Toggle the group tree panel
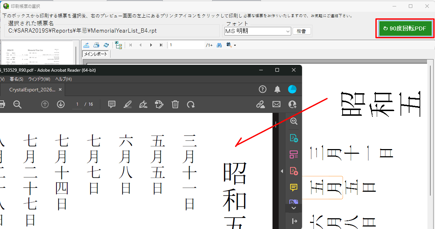 tap(119, 45)
